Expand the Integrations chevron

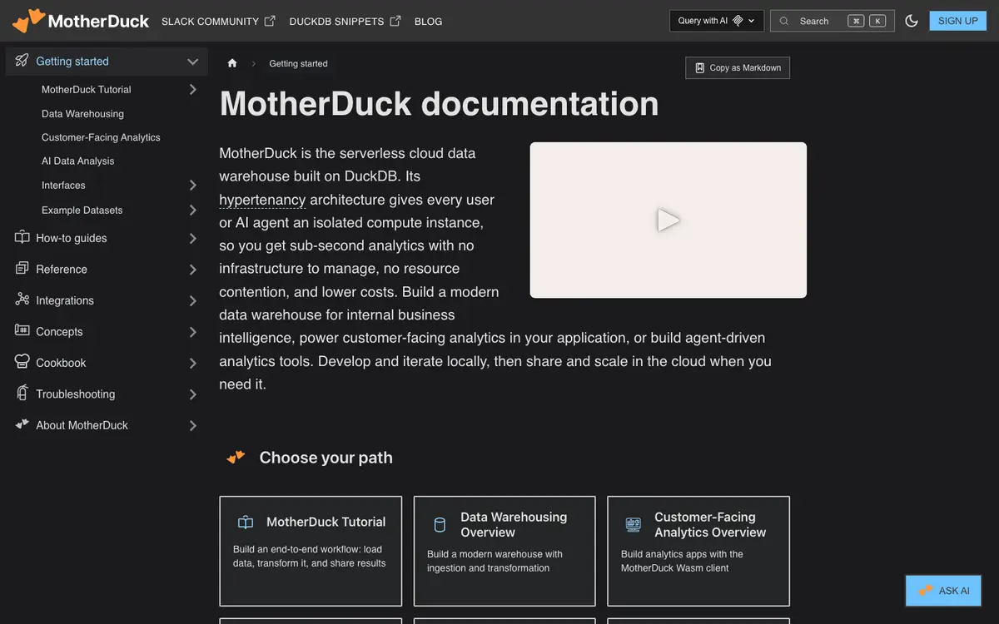192,300
